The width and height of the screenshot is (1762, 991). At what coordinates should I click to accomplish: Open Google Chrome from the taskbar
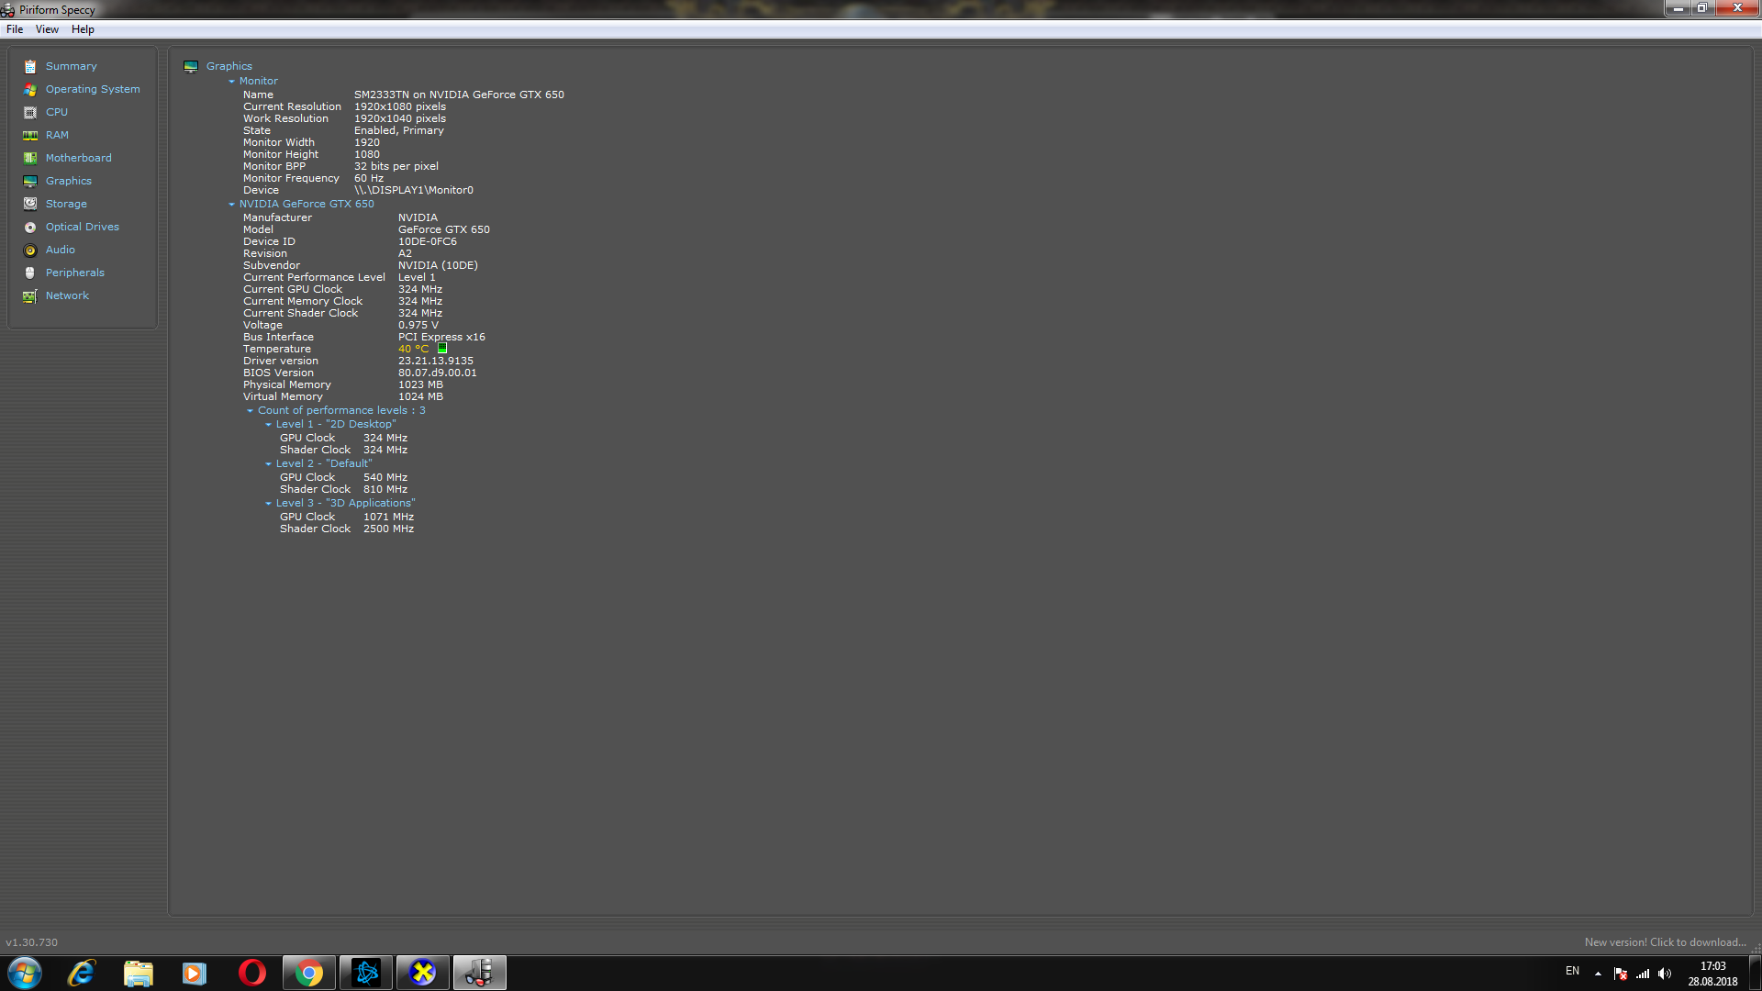click(x=309, y=973)
